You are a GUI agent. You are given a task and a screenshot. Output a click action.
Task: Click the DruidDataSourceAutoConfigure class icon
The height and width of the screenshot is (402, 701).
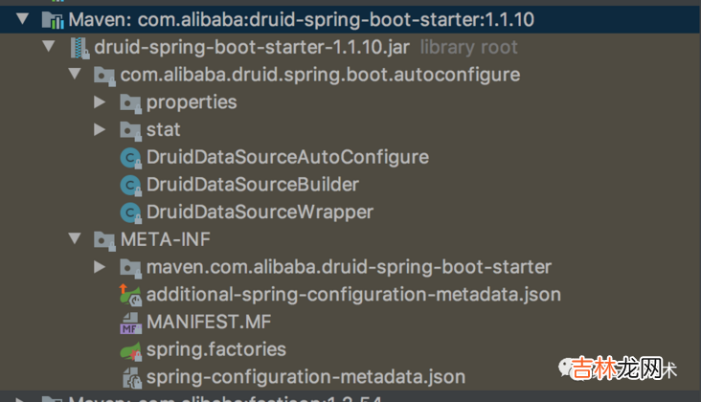(x=129, y=157)
